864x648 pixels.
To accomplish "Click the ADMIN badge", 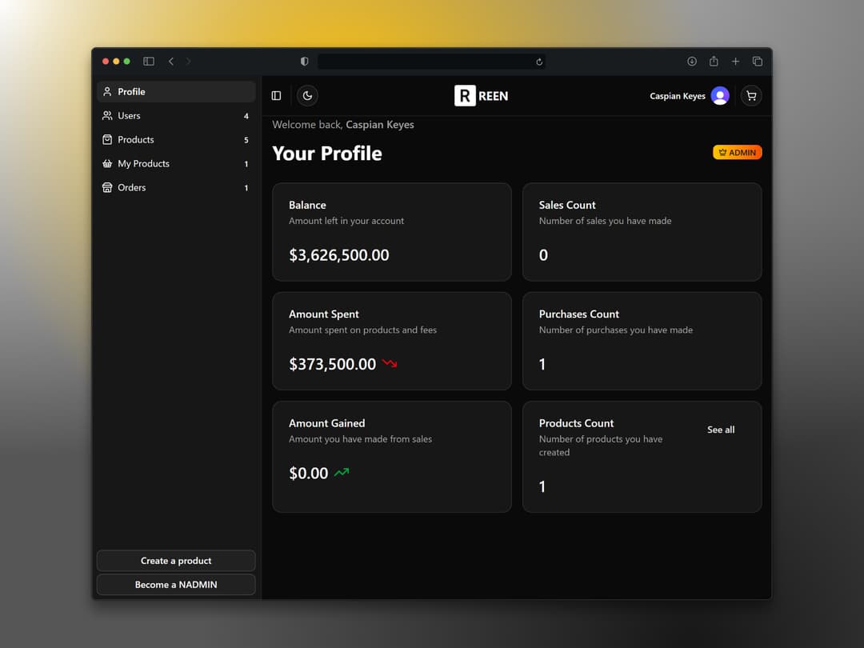I will (738, 153).
